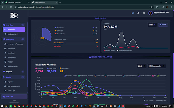The height and width of the screenshot is (108, 174).
Task: Open the Chrome tab search dropdown
Action: pos(2,2)
